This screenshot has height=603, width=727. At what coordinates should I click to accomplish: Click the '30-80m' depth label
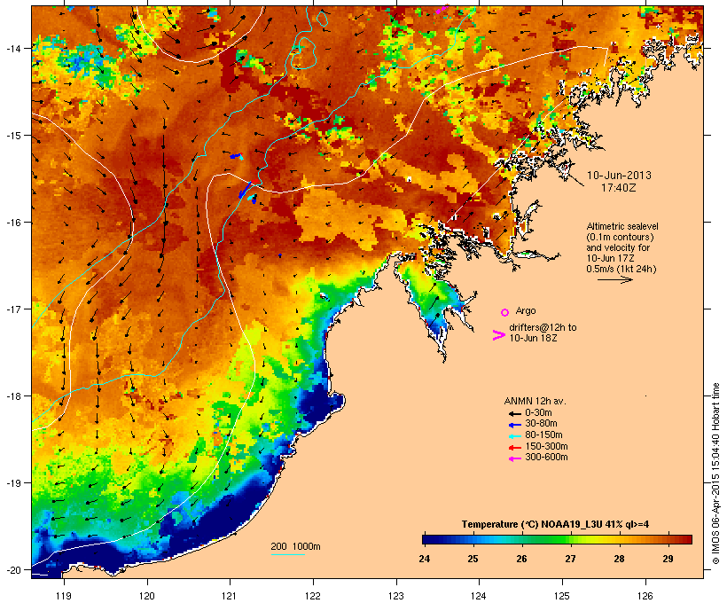point(541,424)
